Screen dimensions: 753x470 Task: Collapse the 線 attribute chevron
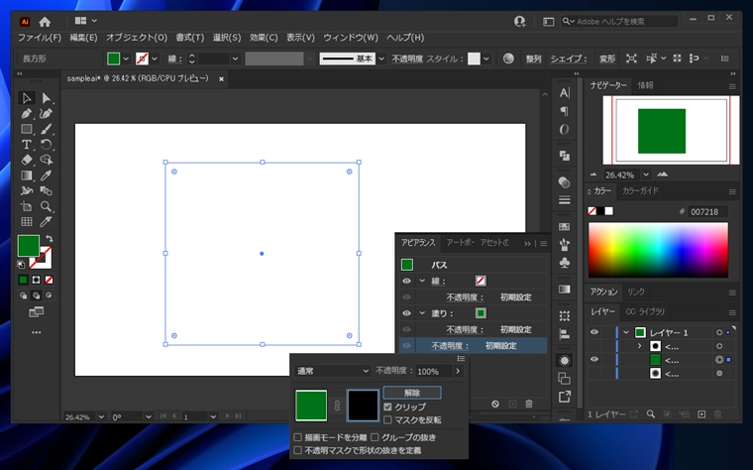(422, 281)
